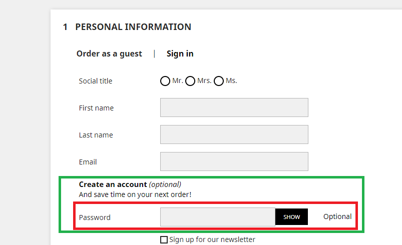Image resolution: width=402 pixels, height=245 pixels.
Task: Select the Mrs. radio button
Action: 190,81
